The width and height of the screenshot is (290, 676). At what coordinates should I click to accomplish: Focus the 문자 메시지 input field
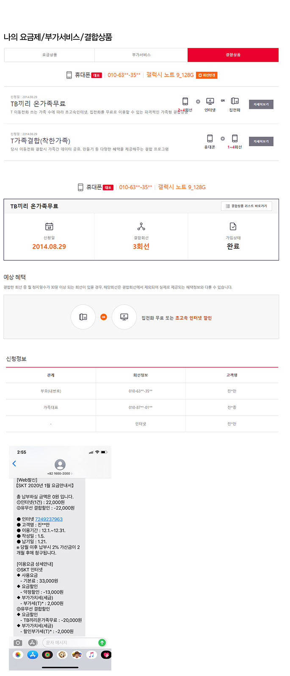pyautogui.click(x=70, y=642)
